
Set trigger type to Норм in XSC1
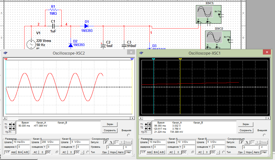pyautogui.click(x=249, y=152)
